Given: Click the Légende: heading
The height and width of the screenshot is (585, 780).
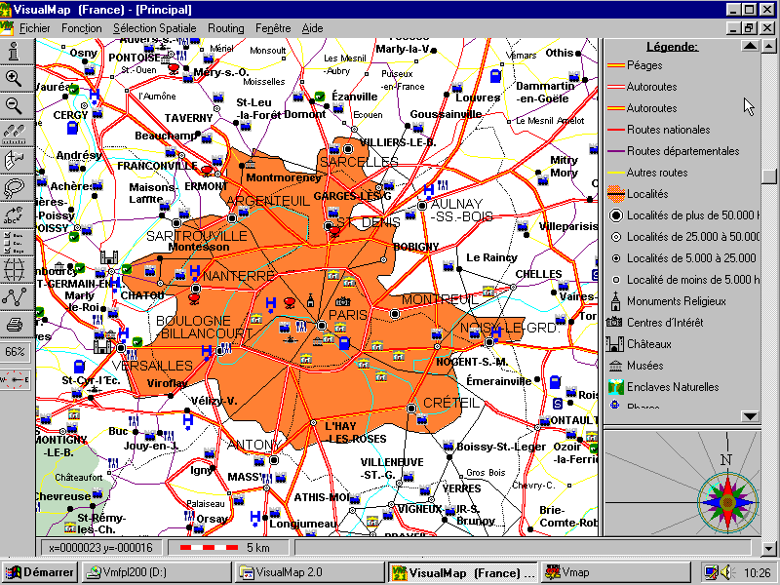Looking at the screenshot, I should (x=672, y=47).
